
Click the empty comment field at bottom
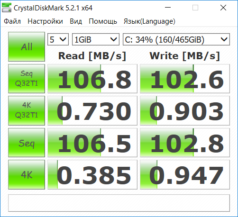pyautogui.click(x=119, y=203)
